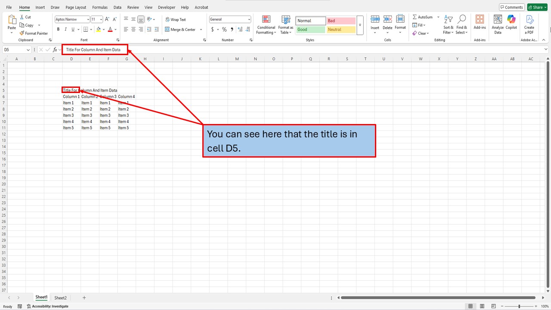The image size is (551, 310).
Task: Open the Comments pane
Action: (x=511, y=7)
